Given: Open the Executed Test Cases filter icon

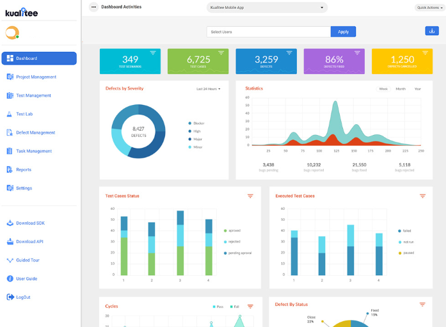Looking at the screenshot, I should pos(422,196).
